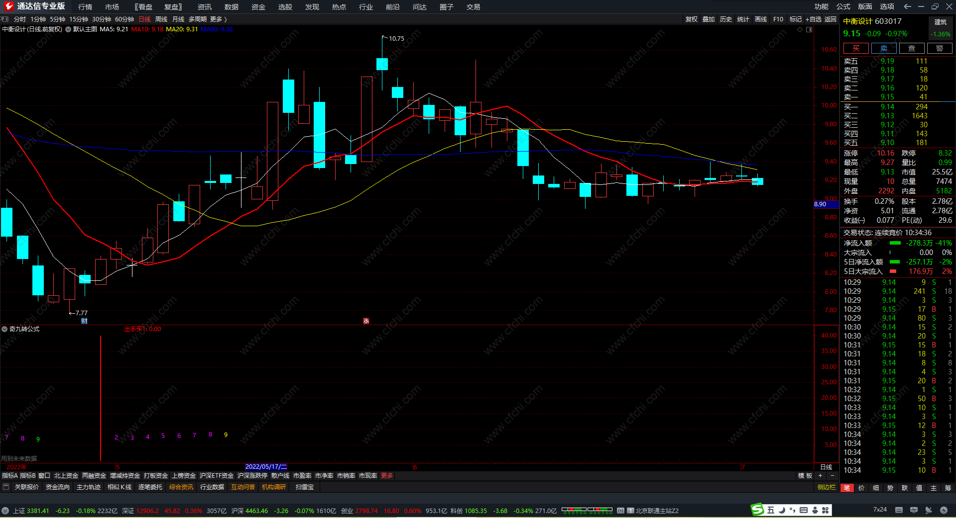The width and height of the screenshot is (956, 518).
Task: Open the 公式 formula menu
Action: pos(843,6)
